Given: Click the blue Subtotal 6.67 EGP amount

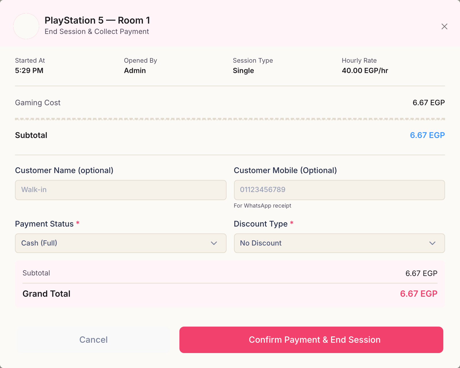Looking at the screenshot, I should pyautogui.click(x=427, y=135).
